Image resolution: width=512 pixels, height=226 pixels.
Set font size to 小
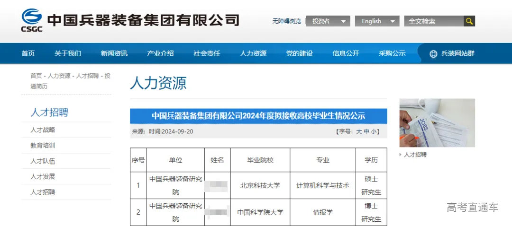(x=374, y=132)
